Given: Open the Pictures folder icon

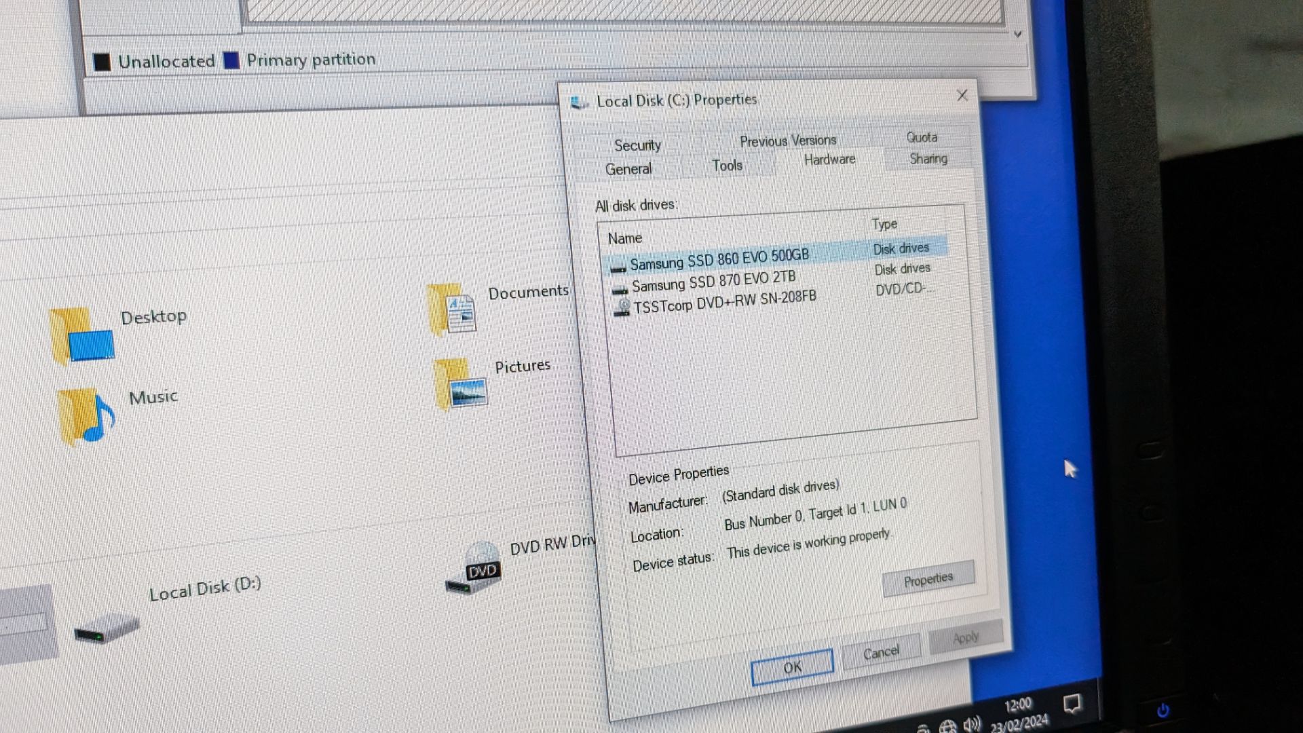Looking at the screenshot, I should click(460, 383).
